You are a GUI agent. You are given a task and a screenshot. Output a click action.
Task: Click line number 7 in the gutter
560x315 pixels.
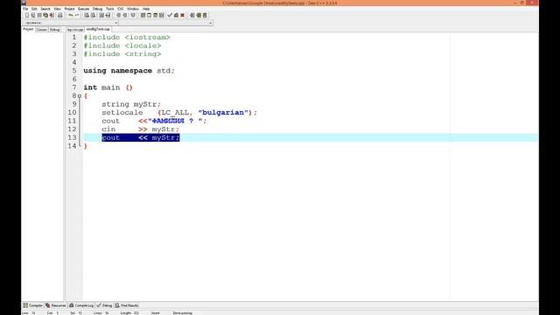pos(73,87)
